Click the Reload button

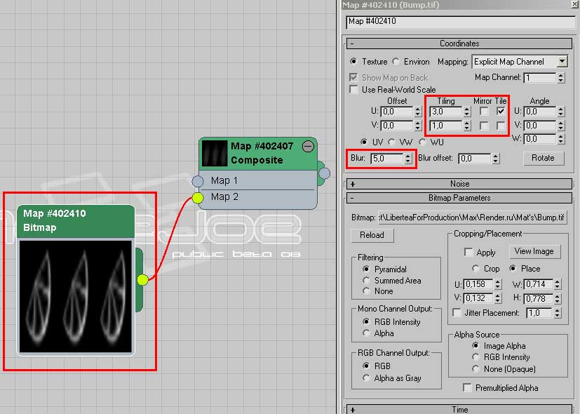(x=372, y=235)
